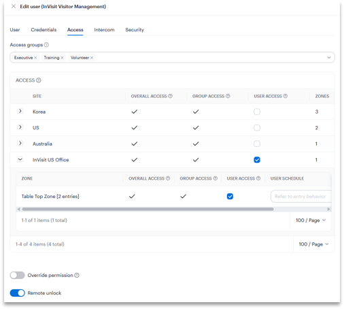Click help icon next to Access groups
Image resolution: width=344 pixels, height=309 pixels.
coord(46,45)
